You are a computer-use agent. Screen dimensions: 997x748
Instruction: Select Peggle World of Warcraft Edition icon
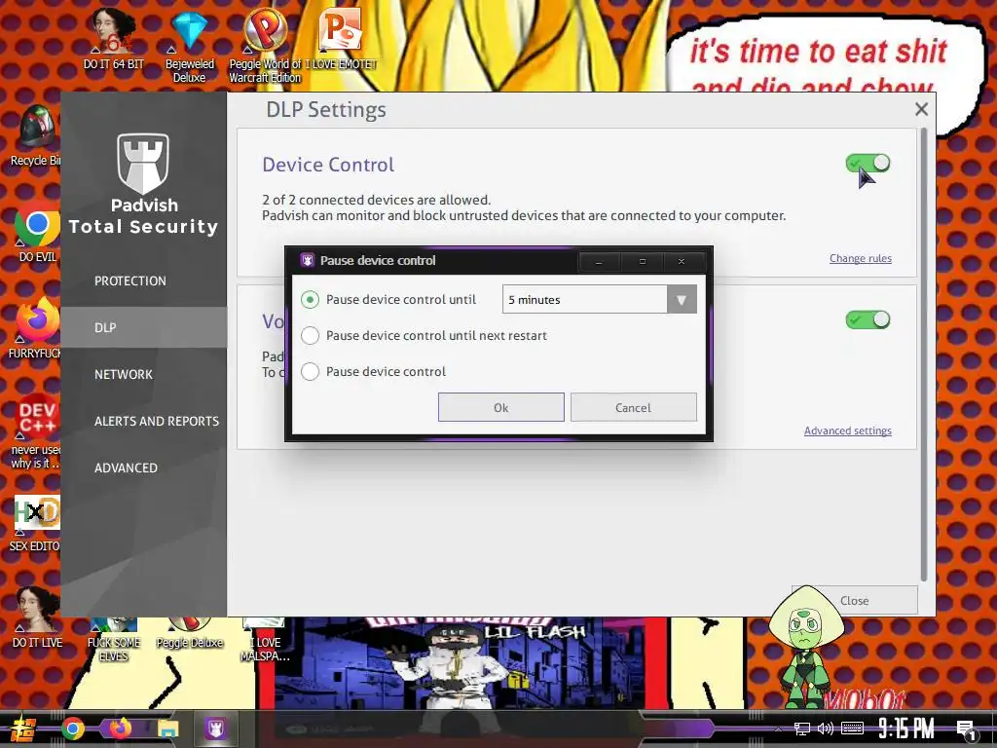tap(265, 46)
